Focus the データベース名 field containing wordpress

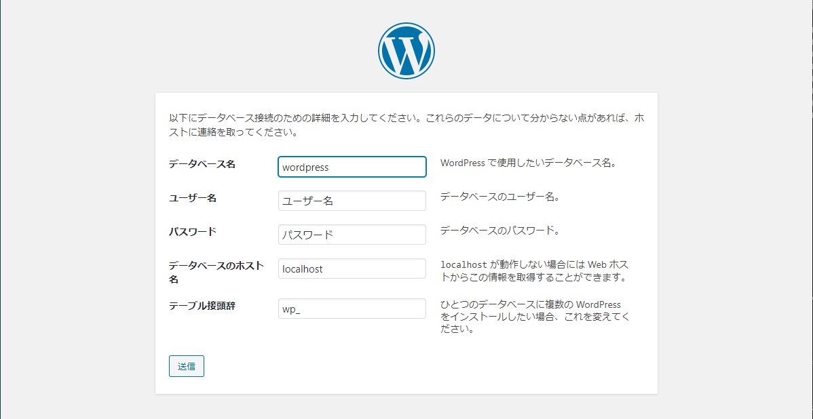point(352,167)
